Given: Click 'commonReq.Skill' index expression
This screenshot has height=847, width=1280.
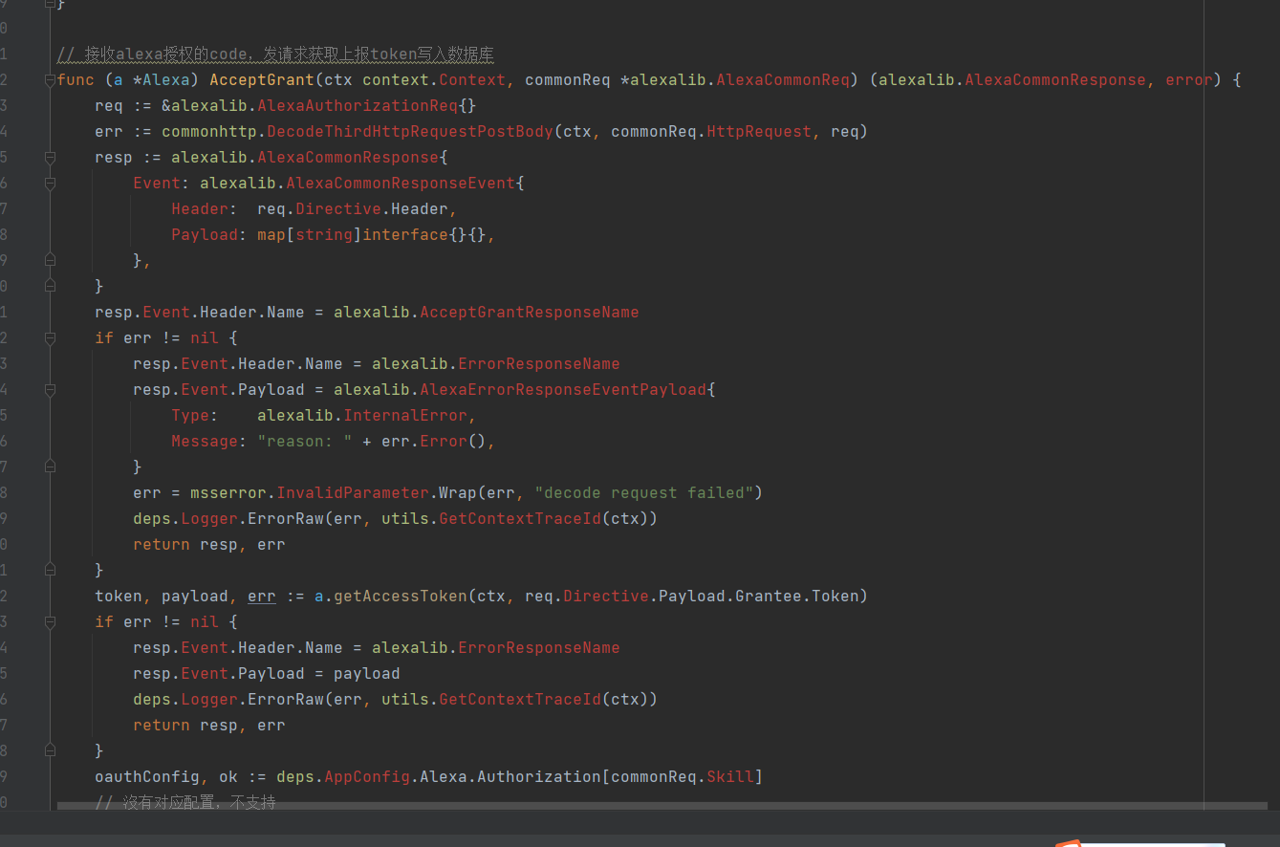Looking at the screenshot, I should coord(683,777).
